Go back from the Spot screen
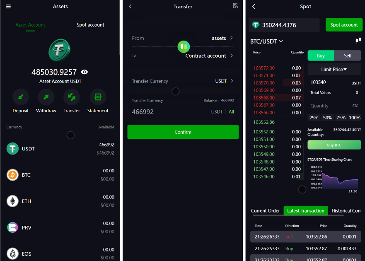 [254, 7]
